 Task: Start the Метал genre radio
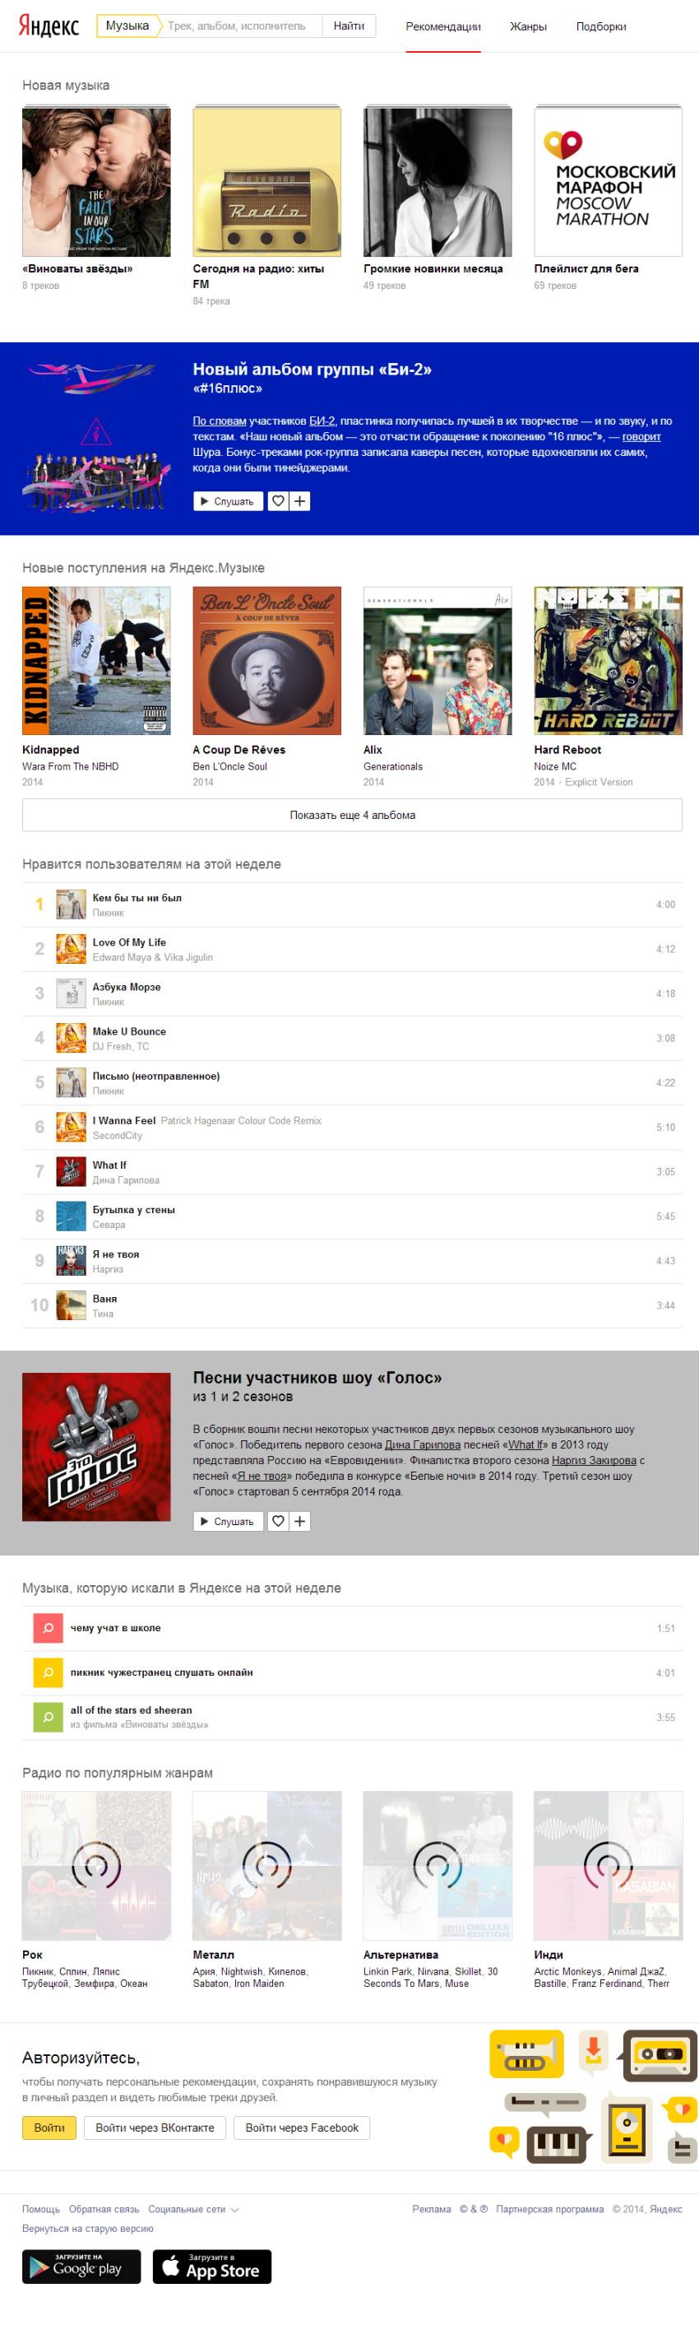(x=267, y=1867)
